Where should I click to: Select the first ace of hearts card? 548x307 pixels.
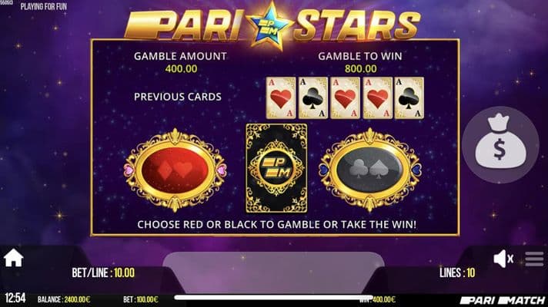pyautogui.click(x=281, y=98)
